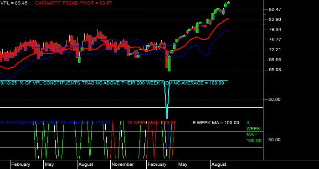Click the green 4 WEEK MA = 100.00 label
This screenshot has width=319, height=169.
pyautogui.click(x=254, y=132)
